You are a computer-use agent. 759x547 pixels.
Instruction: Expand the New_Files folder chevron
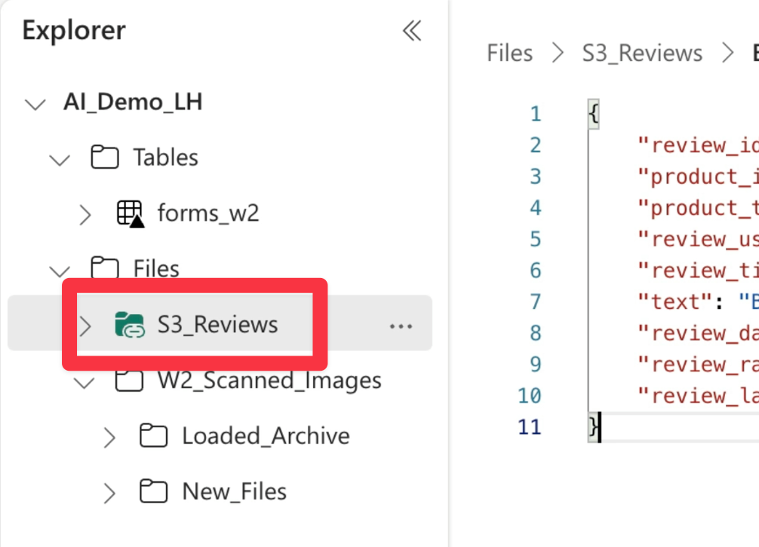pyautogui.click(x=109, y=493)
